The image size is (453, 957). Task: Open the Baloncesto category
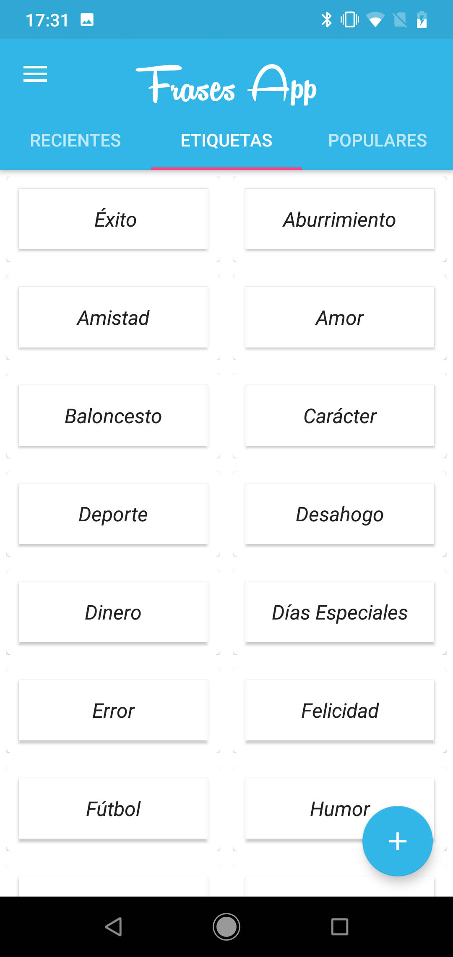[x=113, y=416]
